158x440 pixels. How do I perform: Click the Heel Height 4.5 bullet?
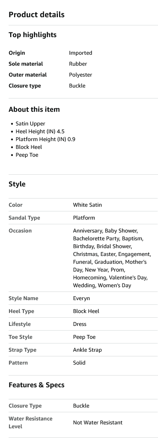coord(40,131)
